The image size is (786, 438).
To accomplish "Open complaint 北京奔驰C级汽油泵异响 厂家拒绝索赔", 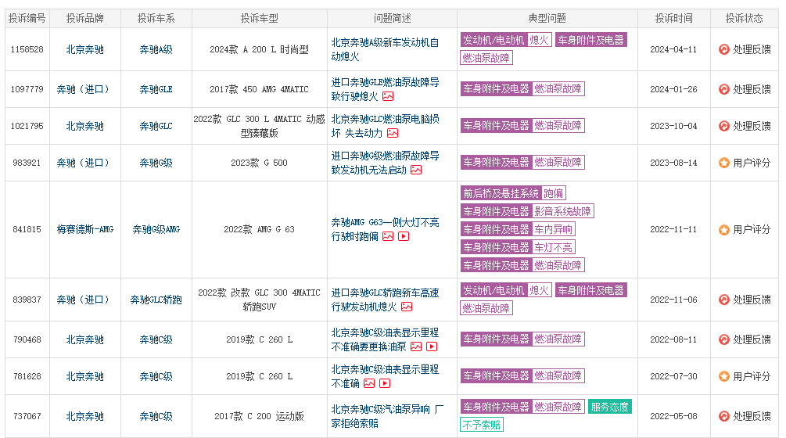I will point(387,416).
